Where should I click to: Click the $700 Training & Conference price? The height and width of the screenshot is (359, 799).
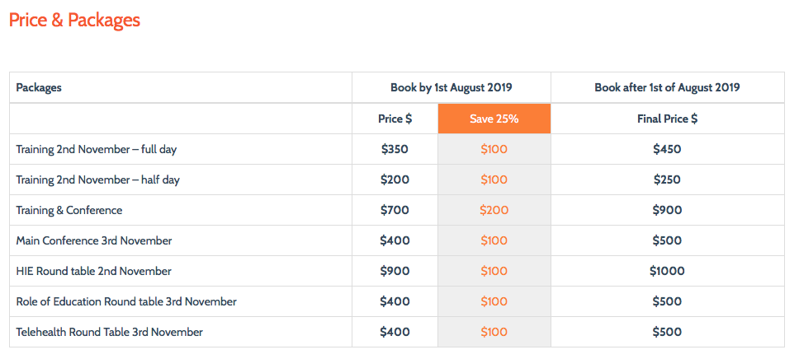tap(395, 211)
